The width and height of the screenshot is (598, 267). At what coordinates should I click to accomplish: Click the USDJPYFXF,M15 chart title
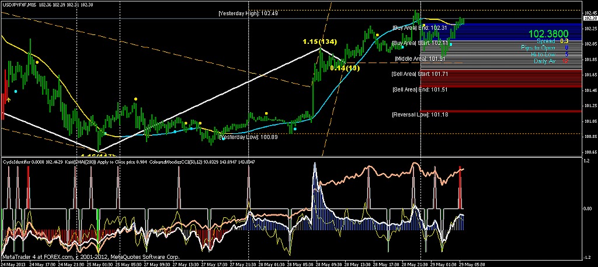pos(19,5)
